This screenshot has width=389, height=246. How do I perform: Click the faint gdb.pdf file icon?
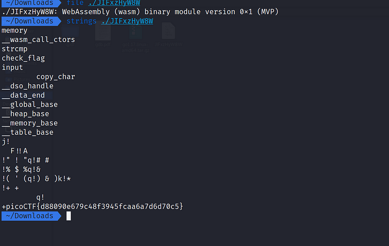coord(103,32)
